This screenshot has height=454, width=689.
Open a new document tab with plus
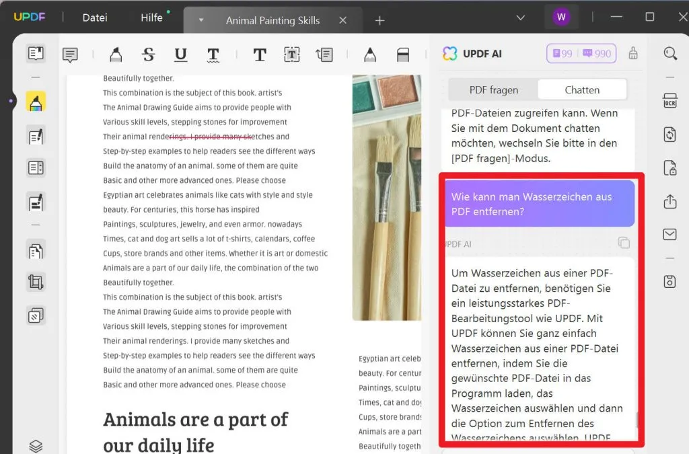point(379,20)
